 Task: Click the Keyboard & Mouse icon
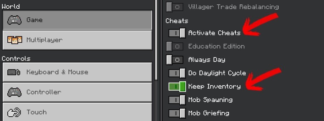click(x=14, y=72)
